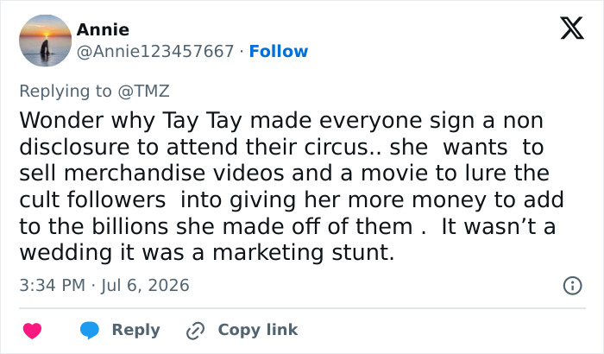Click the 'Replying to' text
The height and width of the screenshot is (354, 604).
[x=66, y=92]
